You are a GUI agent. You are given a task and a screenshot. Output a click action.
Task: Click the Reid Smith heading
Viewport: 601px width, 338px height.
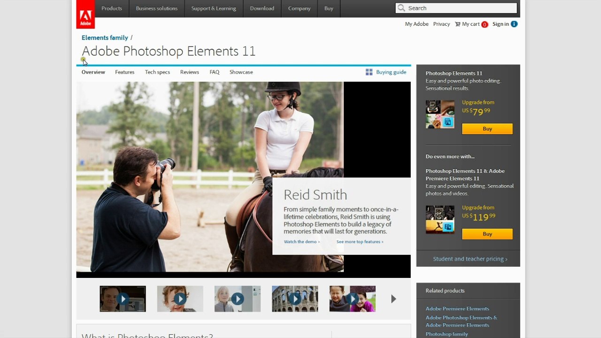coord(316,194)
